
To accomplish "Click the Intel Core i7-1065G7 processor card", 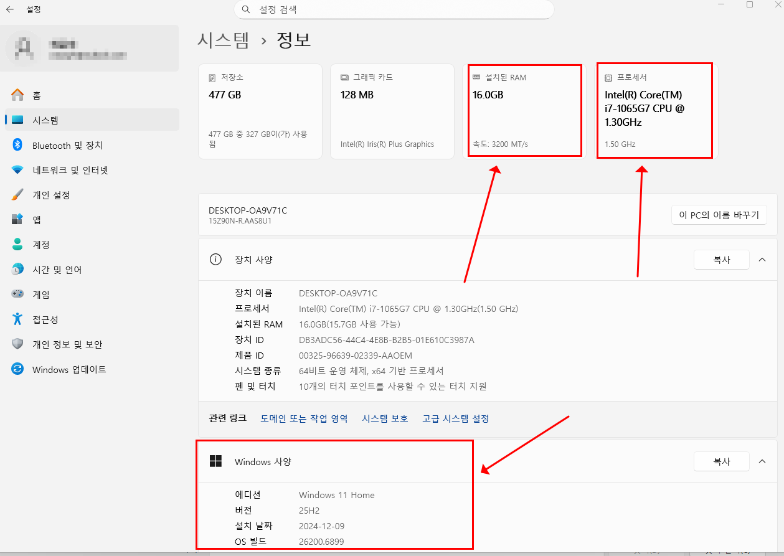I will click(656, 111).
